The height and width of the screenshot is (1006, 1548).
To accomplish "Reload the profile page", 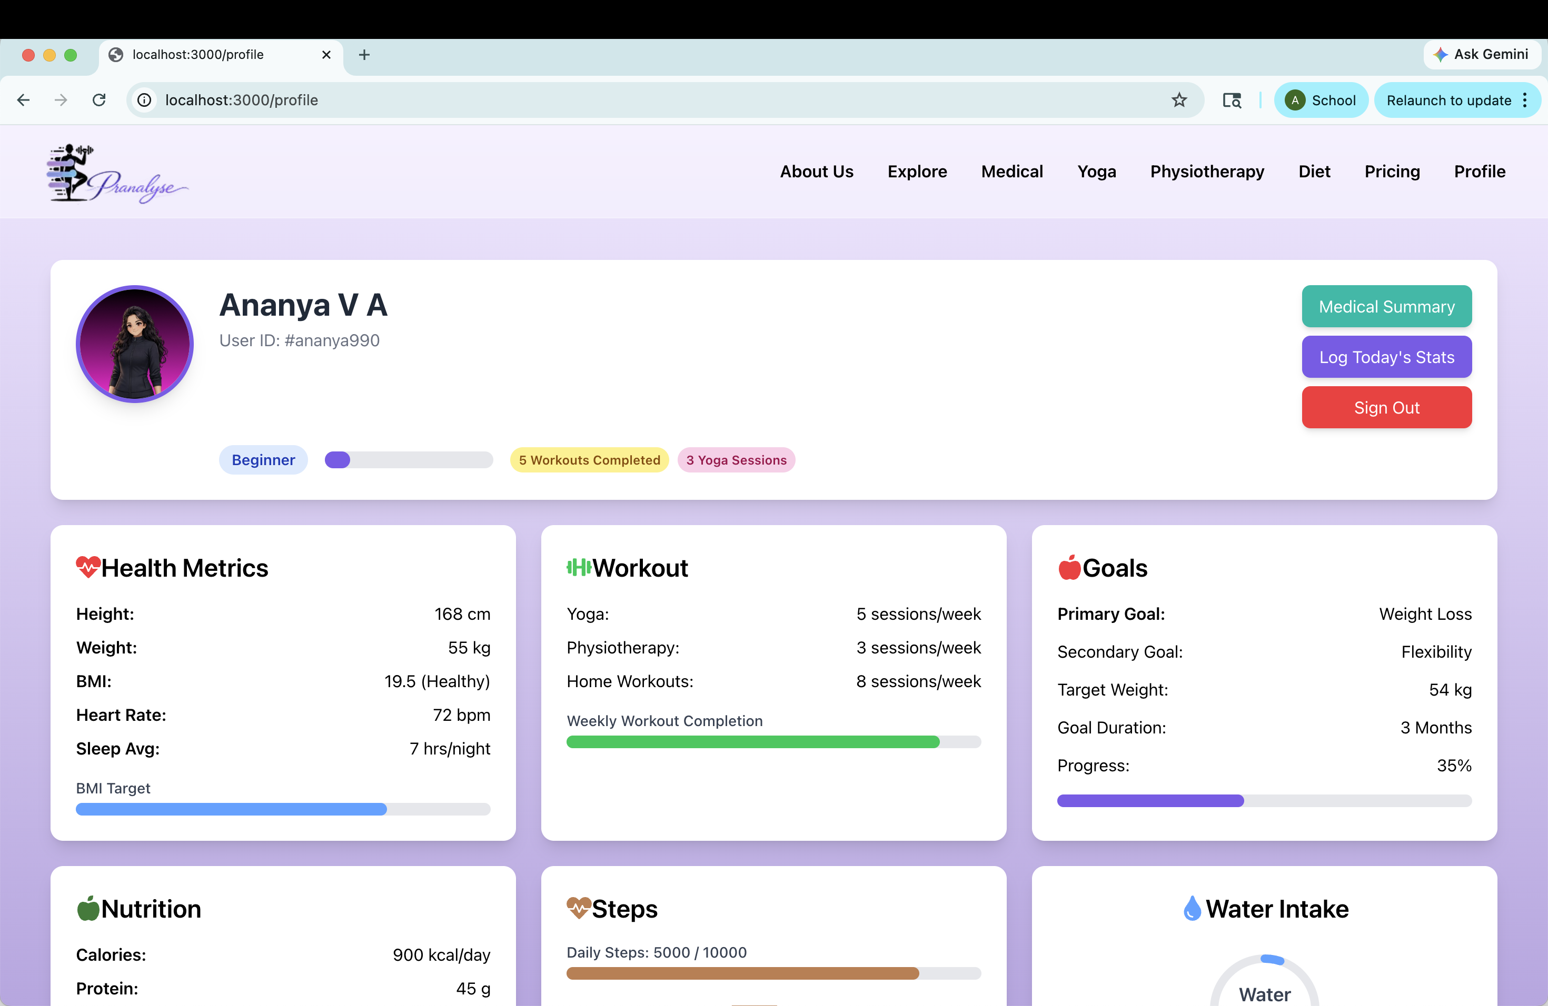I will 99,100.
